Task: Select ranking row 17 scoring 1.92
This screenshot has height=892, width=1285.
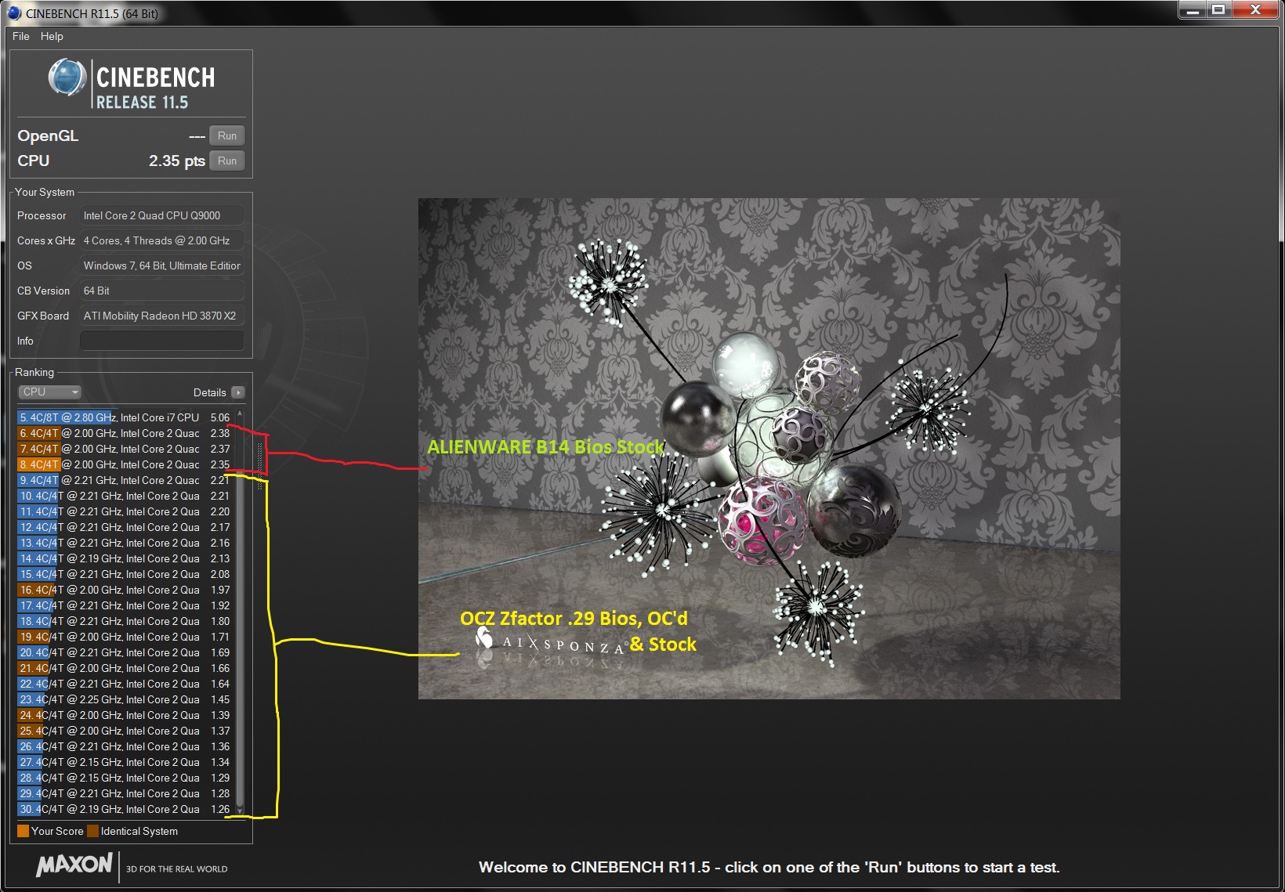Action: click(125, 605)
